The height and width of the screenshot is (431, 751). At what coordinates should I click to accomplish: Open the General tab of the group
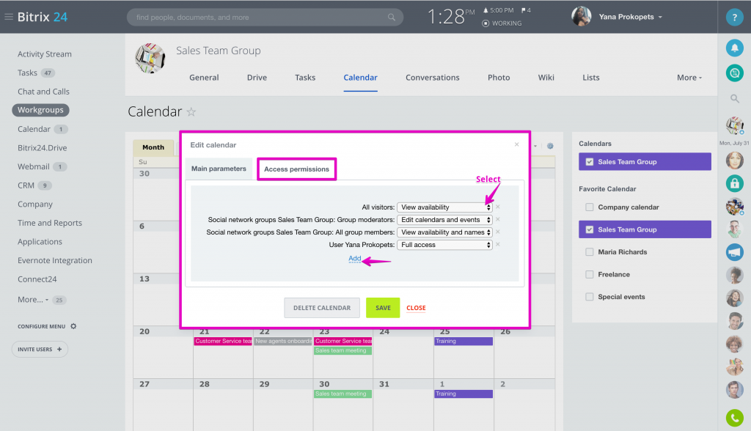204,78
